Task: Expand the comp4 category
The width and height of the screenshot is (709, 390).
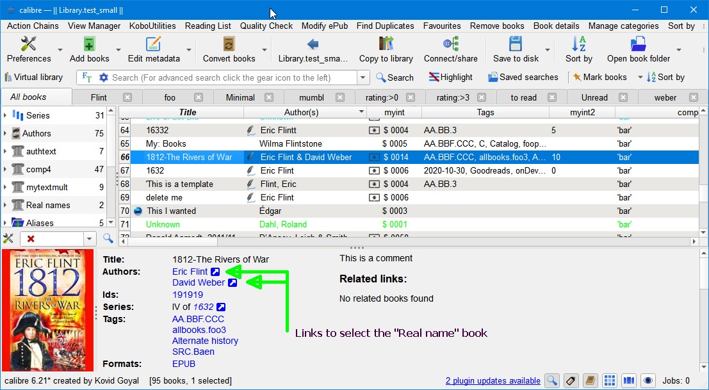Action: (5, 169)
